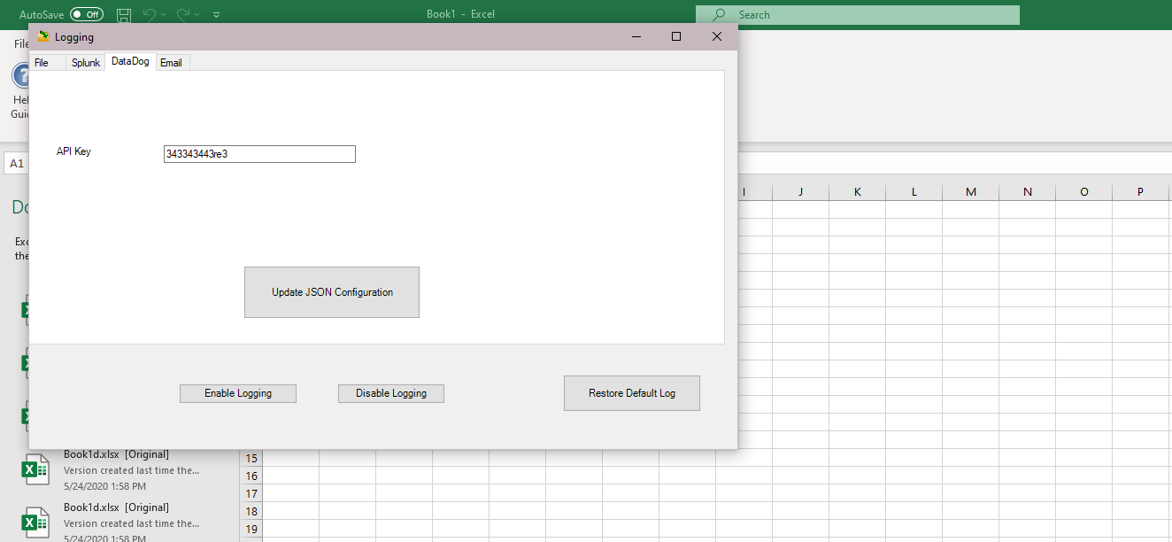
Task: Open the Undo history dropdown arrow
Action: click(x=164, y=15)
